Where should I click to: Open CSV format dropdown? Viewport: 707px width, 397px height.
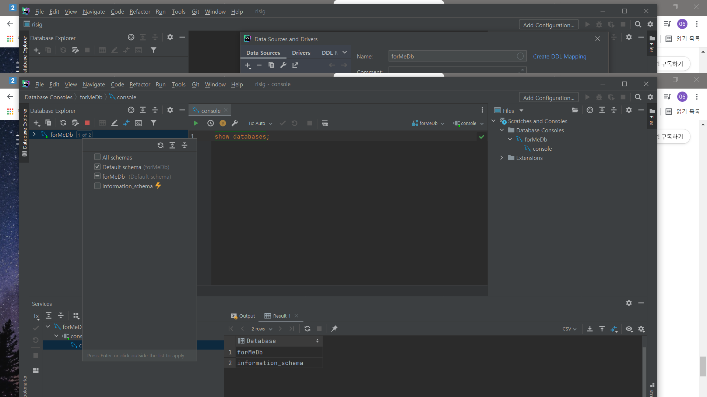(x=569, y=329)
